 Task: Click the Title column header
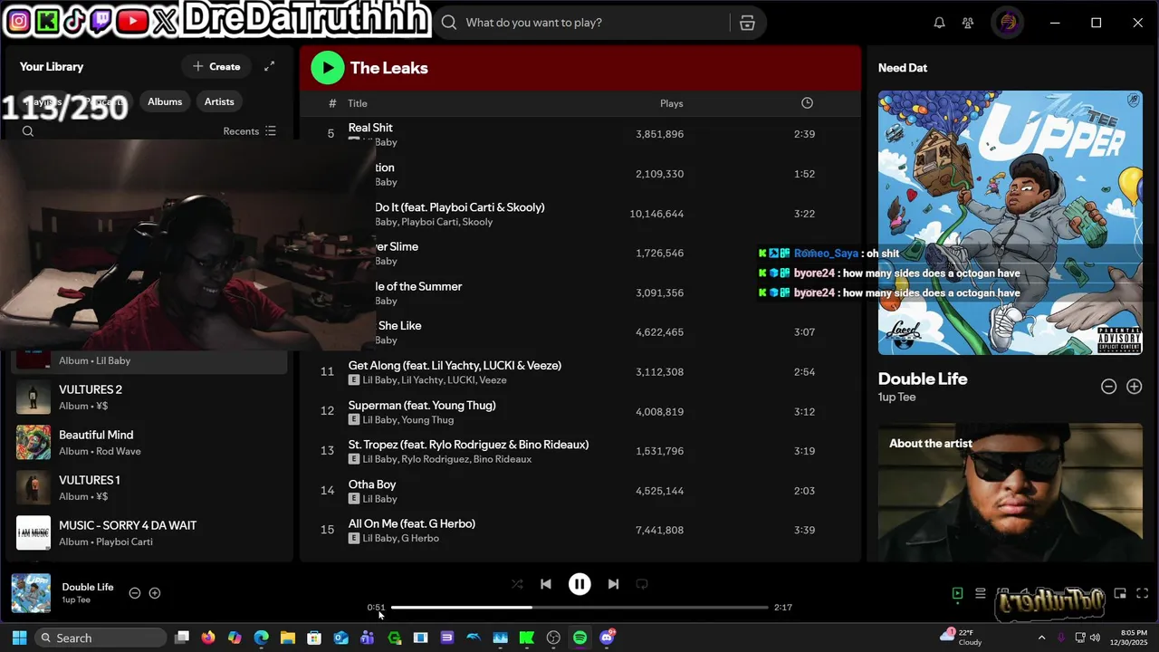pos(358,103)
